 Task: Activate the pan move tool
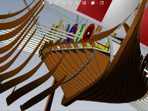coord(50,3)
